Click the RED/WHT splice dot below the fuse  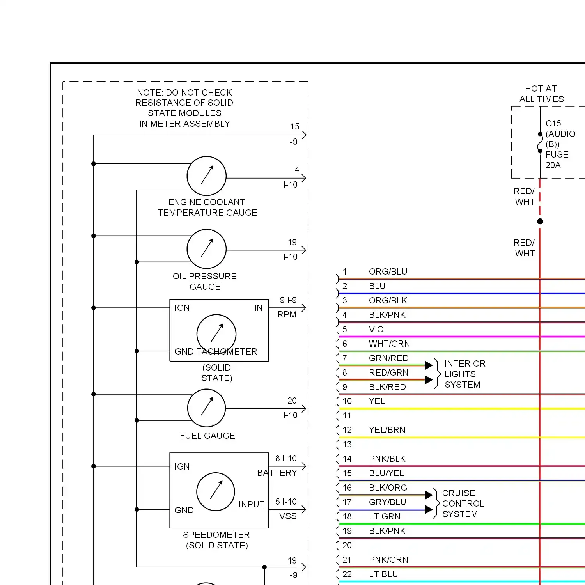pyautogui.click(x=540, y=222)
